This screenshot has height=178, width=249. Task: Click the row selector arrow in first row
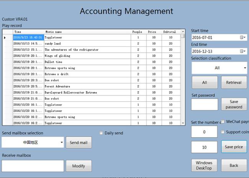tap(5, 38)
